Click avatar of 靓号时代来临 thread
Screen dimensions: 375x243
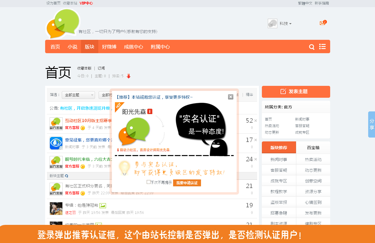point(56,162)
